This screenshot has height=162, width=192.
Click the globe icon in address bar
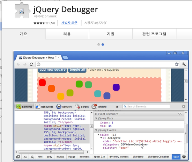click(38, 64)
